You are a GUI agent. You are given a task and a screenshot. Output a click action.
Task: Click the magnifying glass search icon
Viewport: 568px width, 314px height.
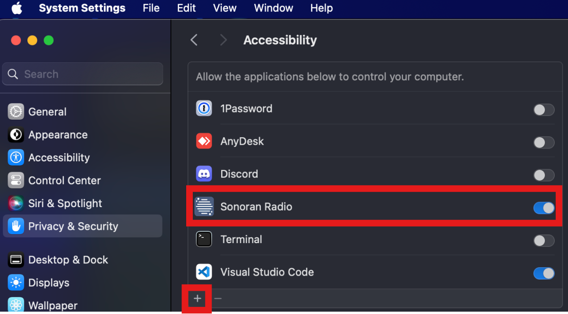click(x=13, y=74)
